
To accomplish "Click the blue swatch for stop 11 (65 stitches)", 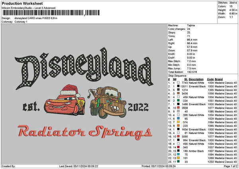I will pyautogui.click(x=178, y=119).
